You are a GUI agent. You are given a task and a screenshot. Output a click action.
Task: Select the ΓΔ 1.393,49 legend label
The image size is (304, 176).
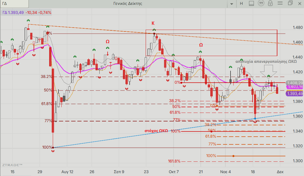(13, 13)
